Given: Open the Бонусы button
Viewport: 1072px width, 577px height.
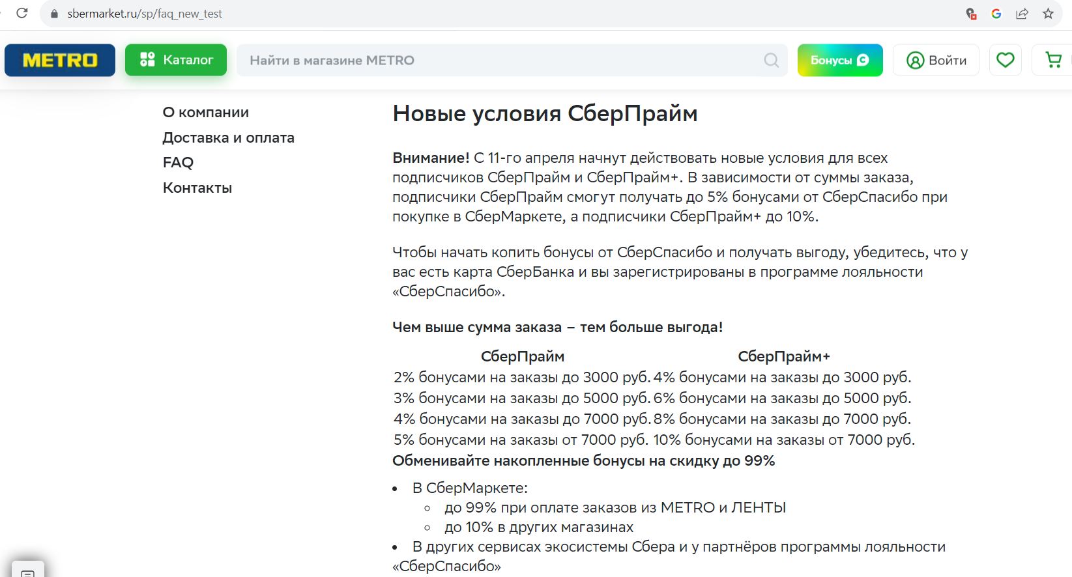Looking at the screenshot, I should (x=840, y=60).
